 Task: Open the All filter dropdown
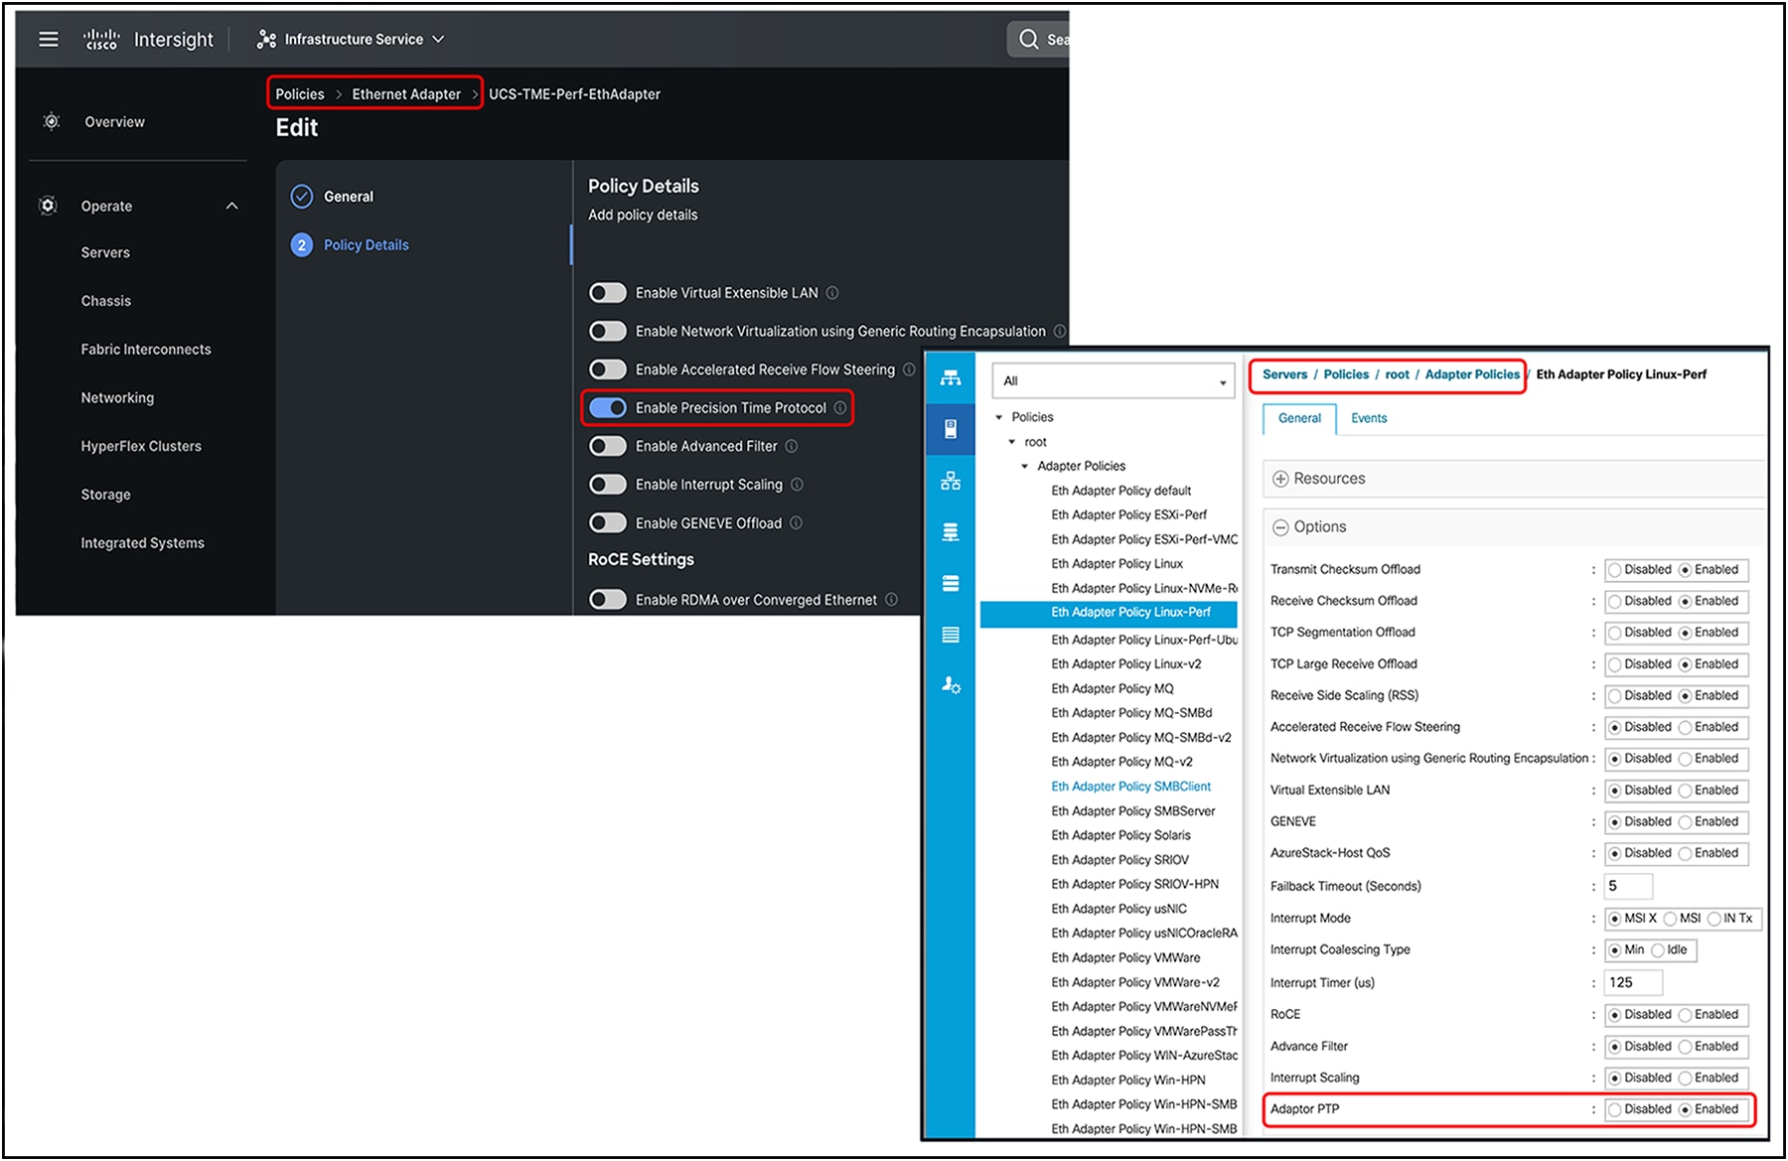[1113, 380]
